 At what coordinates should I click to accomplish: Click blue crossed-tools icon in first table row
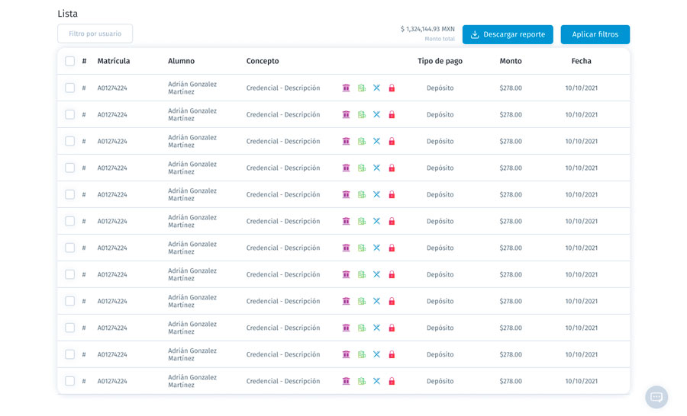tap(376, 88)
